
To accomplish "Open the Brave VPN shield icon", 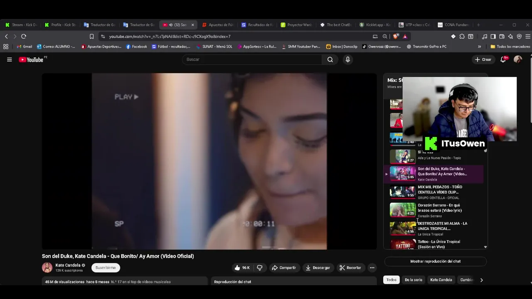I will pyautogui.click(x=519, y=37).
